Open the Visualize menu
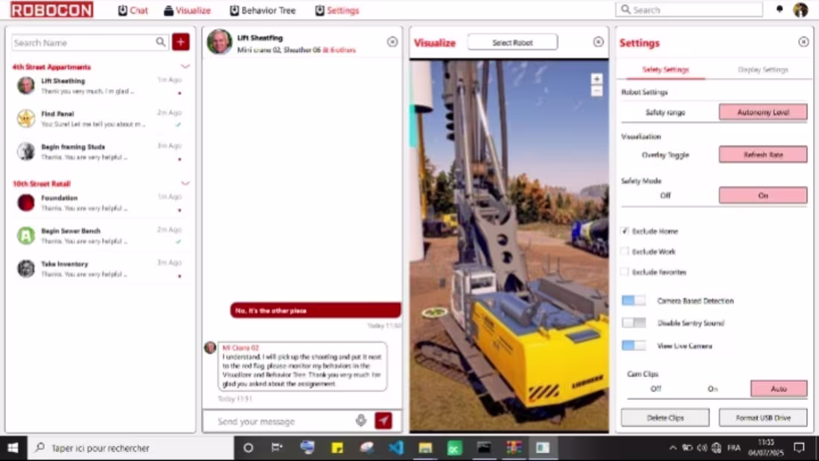This screenshot has width=819, height=461. click(x=187, y=10)
